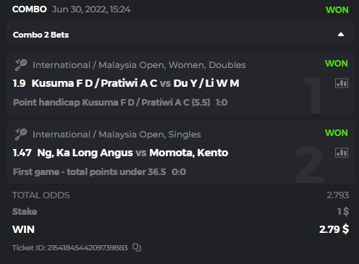Open Malaysia Open Singles league link
This screenshot has width=359, height=264.
(117, 135)
